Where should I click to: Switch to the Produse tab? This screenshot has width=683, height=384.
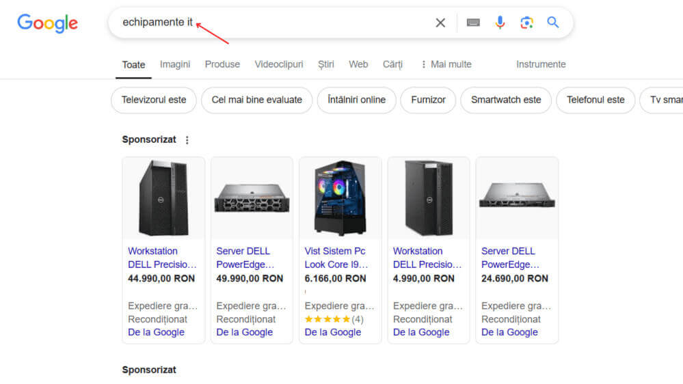click(x=222, y=64)
